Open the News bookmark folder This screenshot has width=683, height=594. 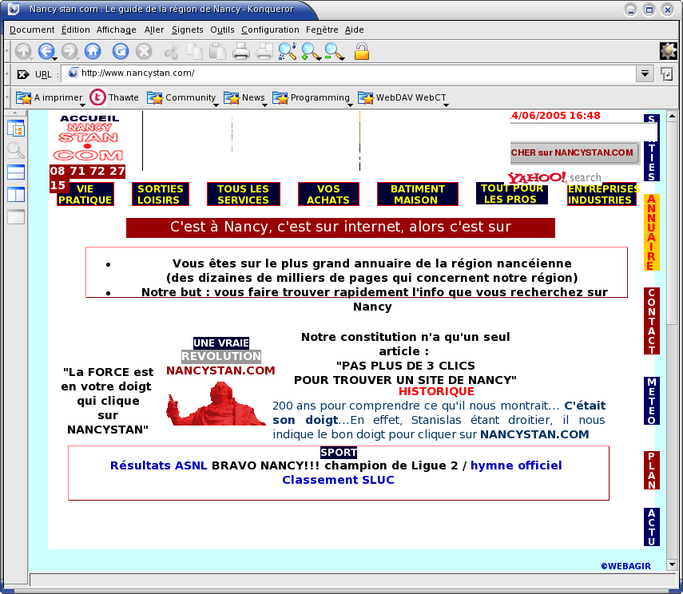pyautogui.click(x=244, y=97)
